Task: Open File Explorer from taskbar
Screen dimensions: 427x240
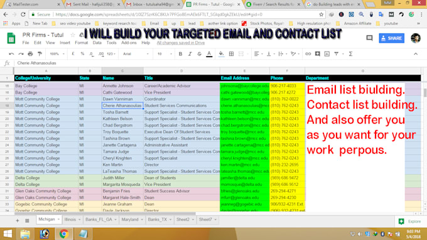Action: point(25,234)
